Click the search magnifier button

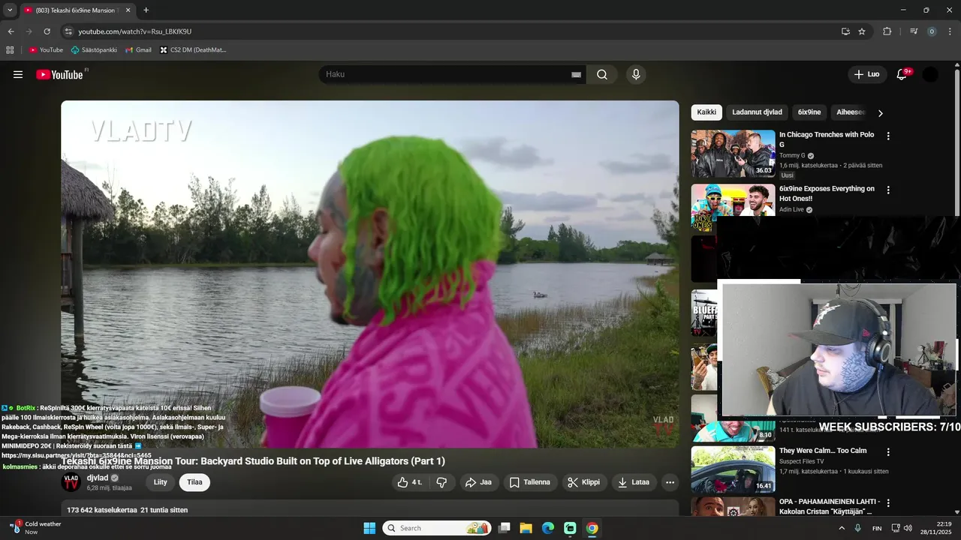point(602,74)
